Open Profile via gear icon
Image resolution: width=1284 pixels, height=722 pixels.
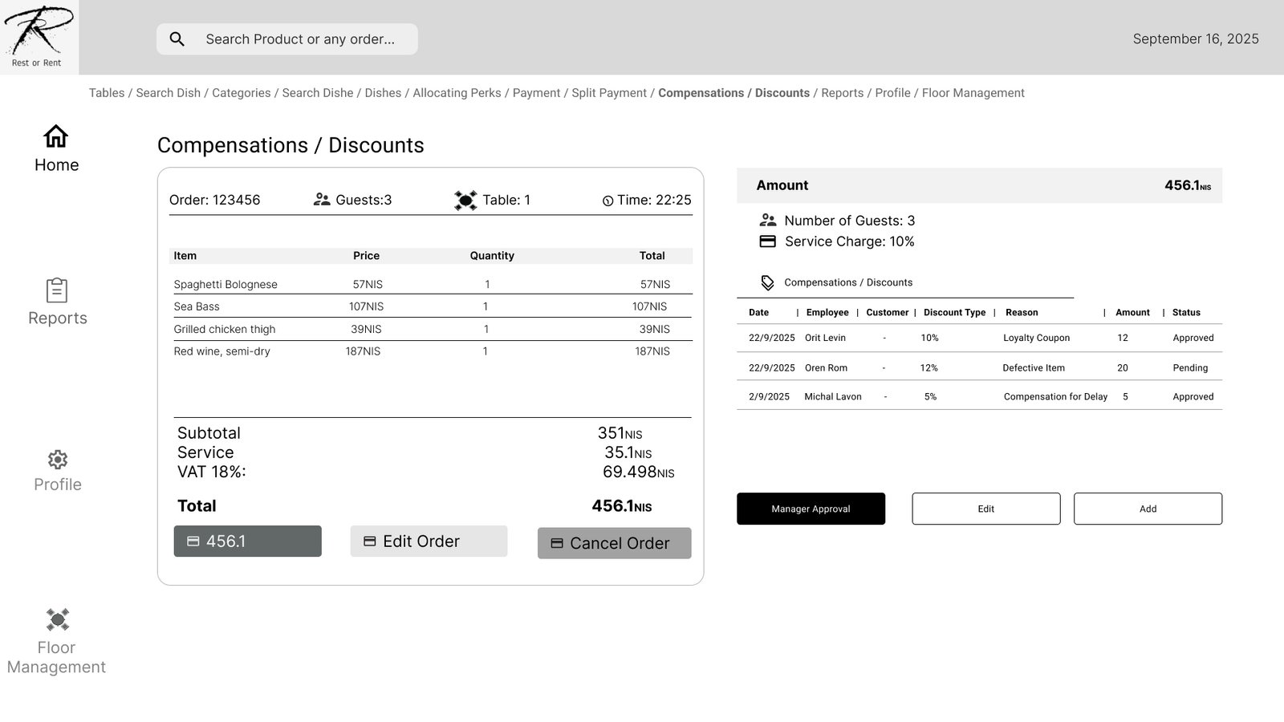click(57, 460)
